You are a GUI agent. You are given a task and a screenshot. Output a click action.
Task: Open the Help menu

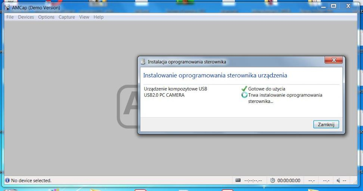point(98,17)
